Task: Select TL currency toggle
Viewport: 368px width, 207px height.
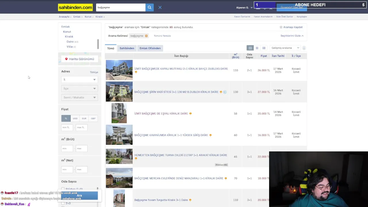Action: tap(66, 118)
